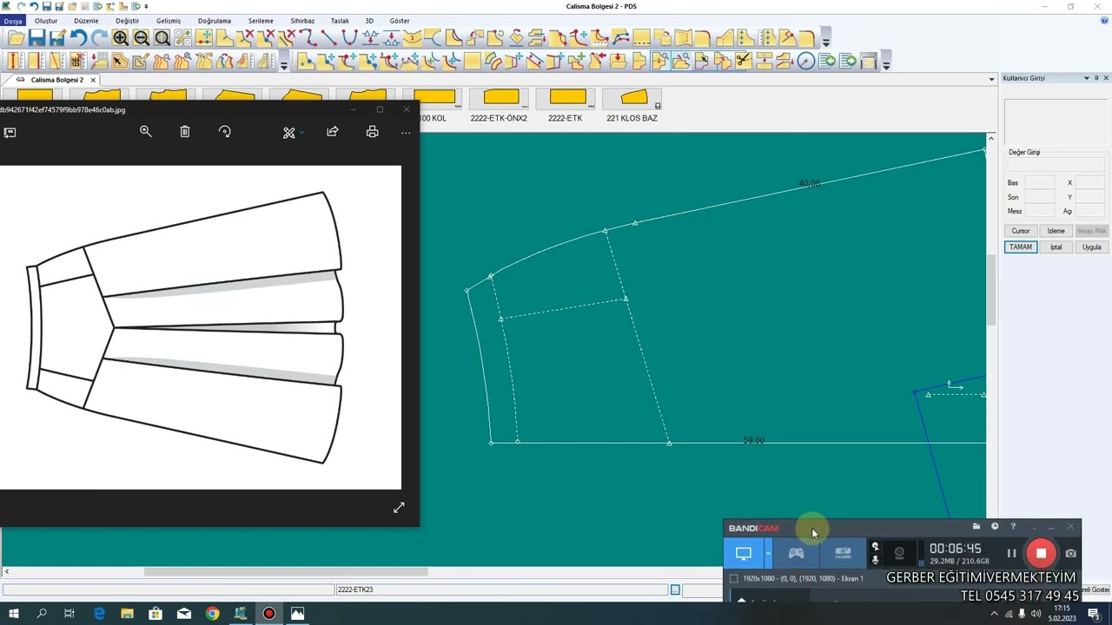
Task: Switch to Calisma Bolgesi 2 tab
Action: point(57,80)
